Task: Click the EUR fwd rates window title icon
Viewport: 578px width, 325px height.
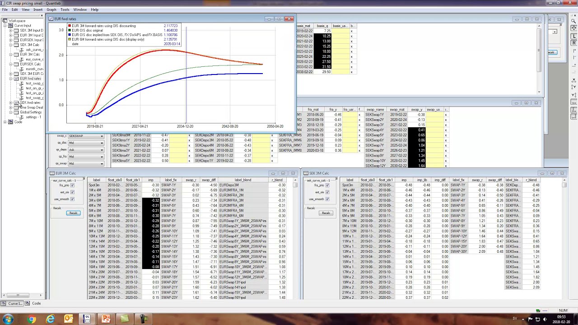Action: click(x=51, y=19)
